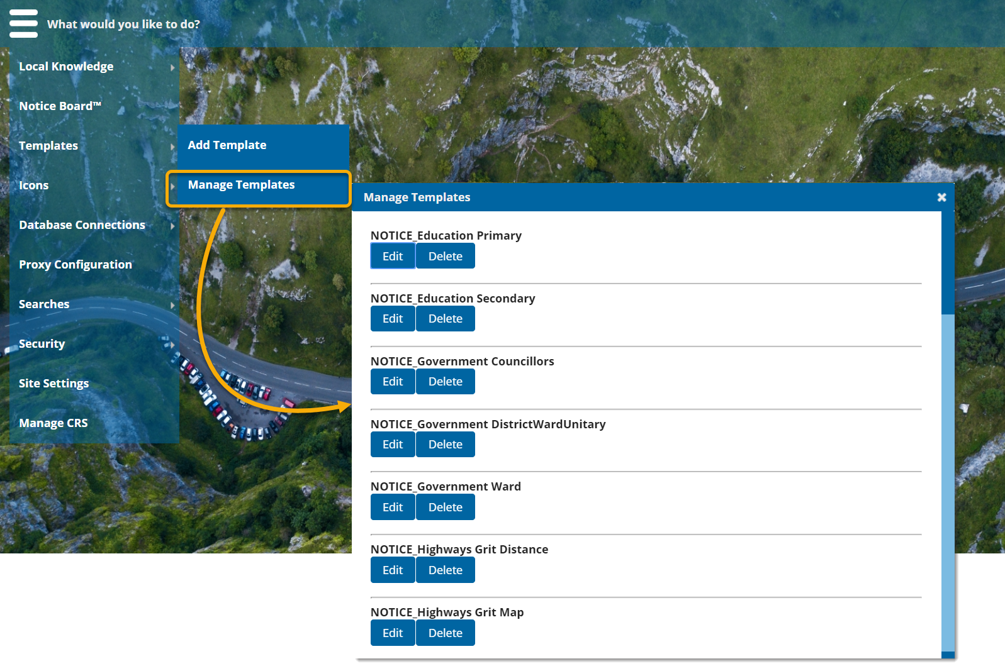Viewport: 1005px width, 666px height.
Task: Delete the NOTICE_Government DistrictWardUnitary template
Action: coord(445,445)
